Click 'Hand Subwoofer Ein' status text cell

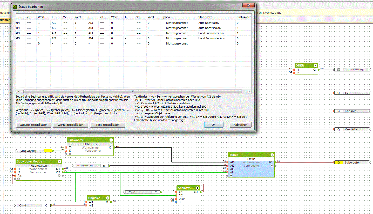[211, 33]
